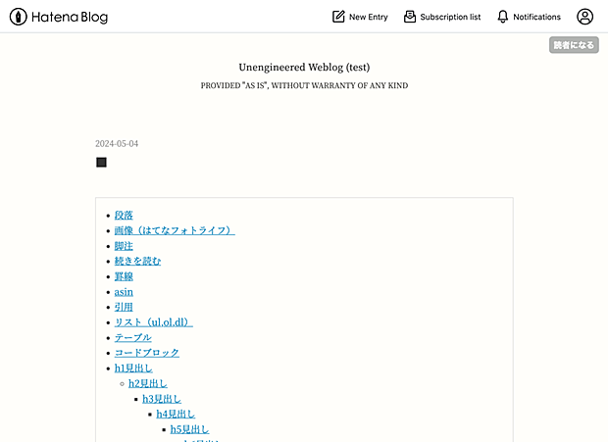This screenshot has height=442, width=608.
Task: Open the user account avatar icon
Action: point(584,17)
